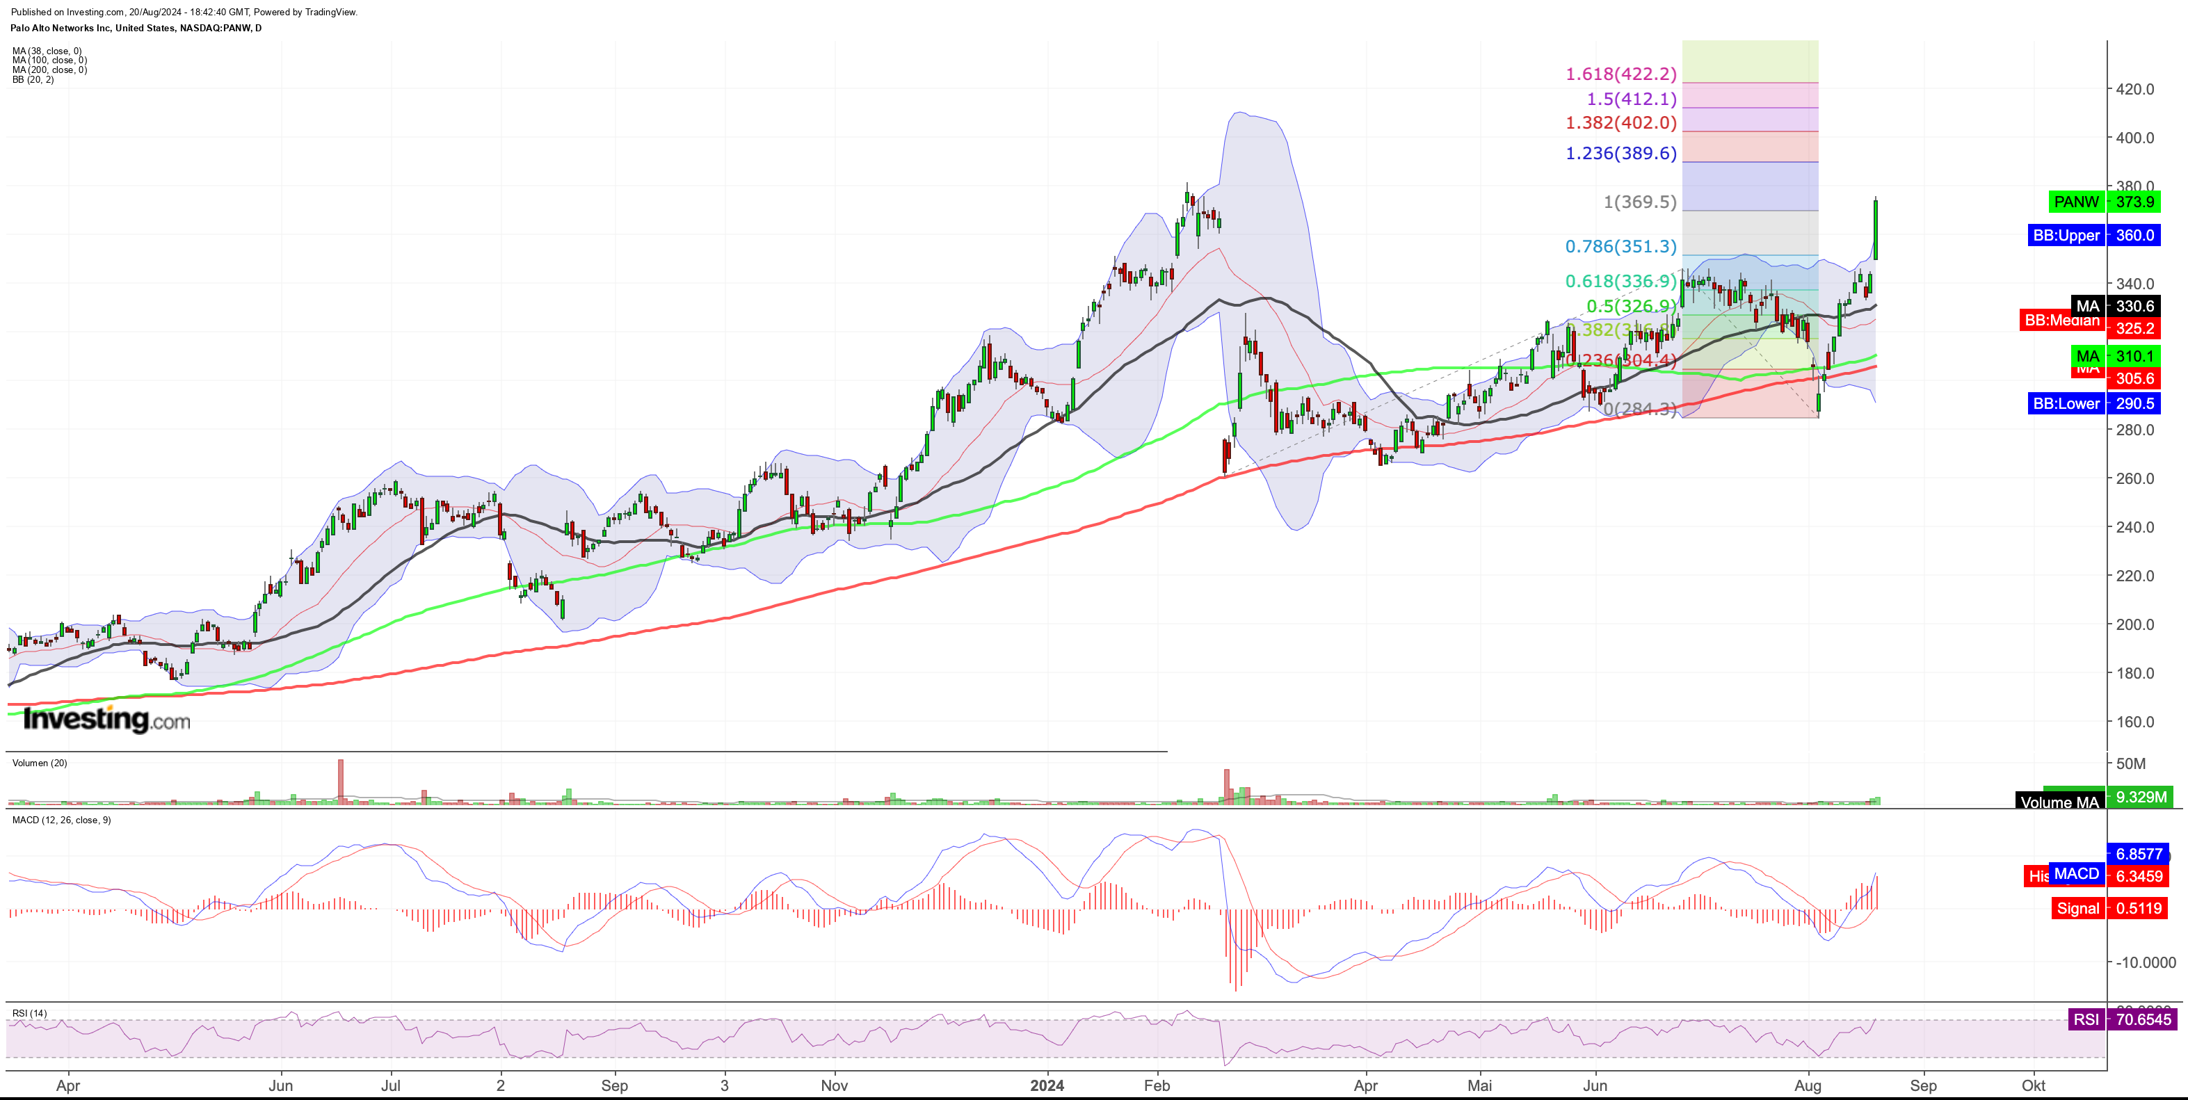Viewport: 2188px width, 1100px height.
Task: Click the MA (38, close, 0) legend
Action: click(x=47, y=51)
